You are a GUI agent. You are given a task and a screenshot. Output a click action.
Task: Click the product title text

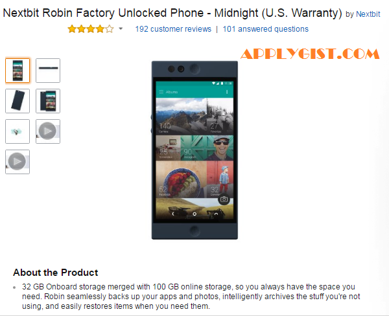172,13
